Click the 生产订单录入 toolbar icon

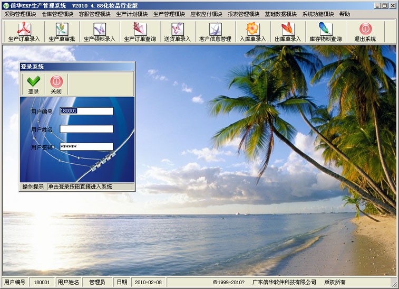24,32
